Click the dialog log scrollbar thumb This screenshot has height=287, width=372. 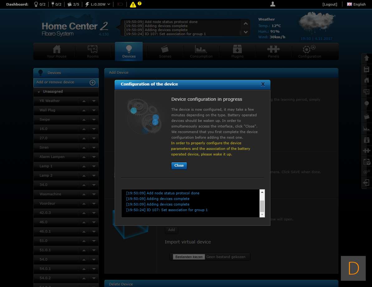coord(262,206)
